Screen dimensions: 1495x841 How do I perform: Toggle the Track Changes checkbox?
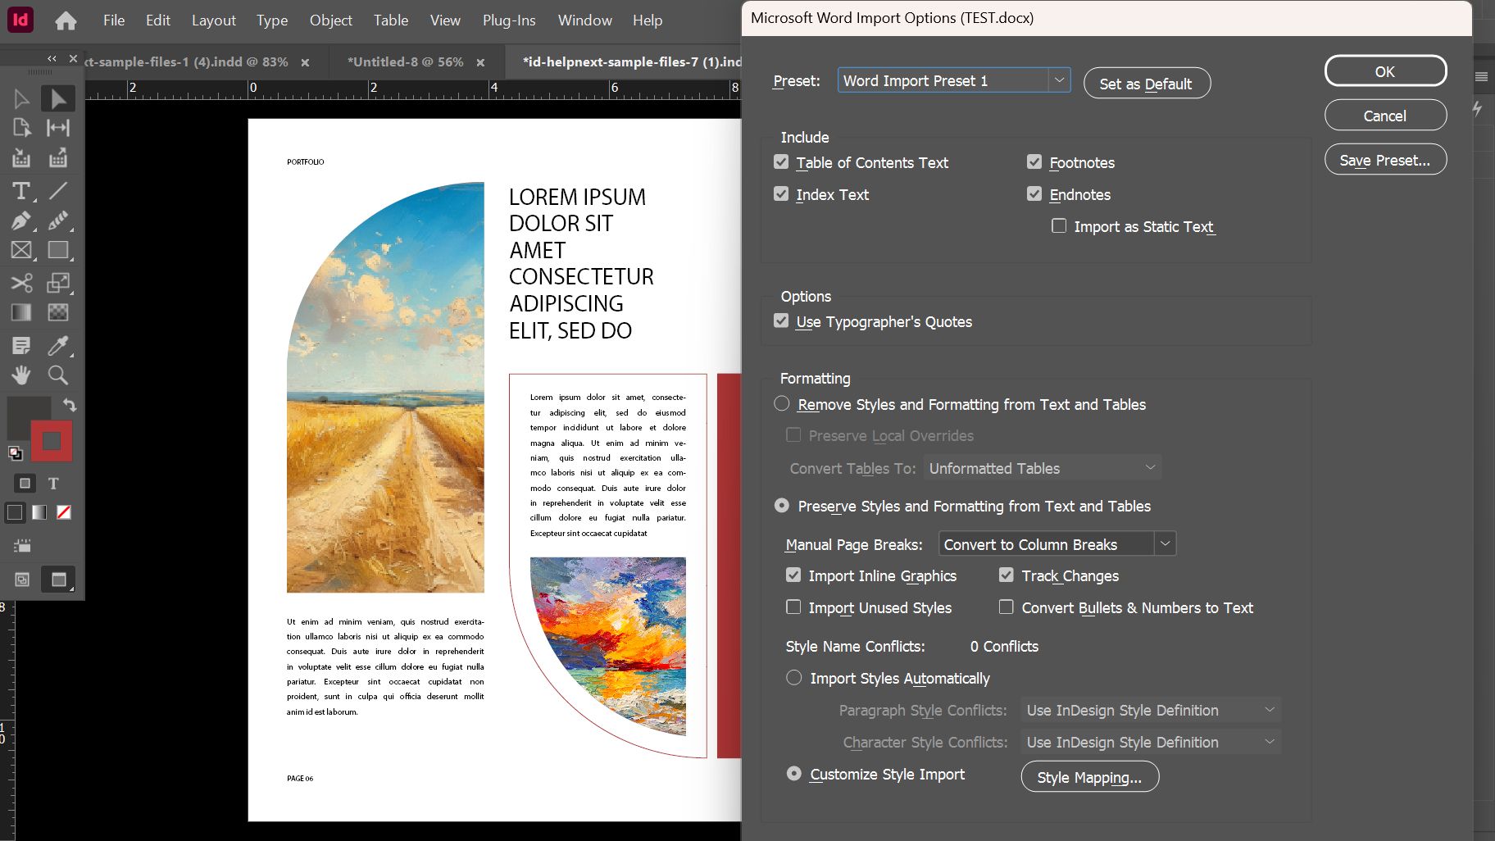[x=1007, y=575]
